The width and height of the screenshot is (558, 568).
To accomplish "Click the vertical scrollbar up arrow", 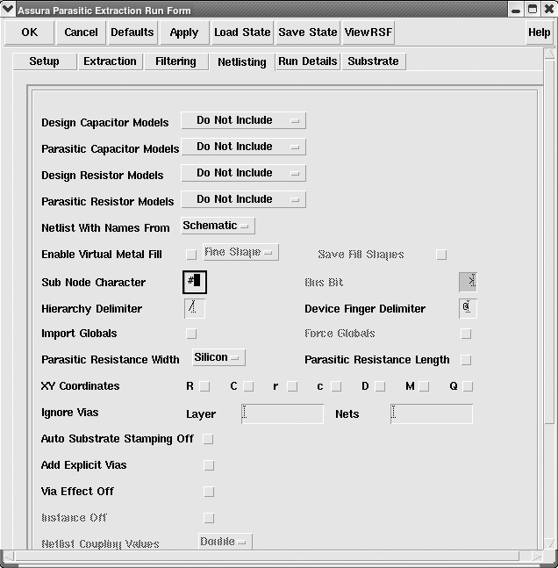I will coord(550,54).
